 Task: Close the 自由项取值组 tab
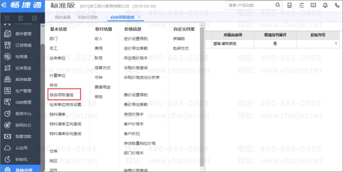click(139, 17)
